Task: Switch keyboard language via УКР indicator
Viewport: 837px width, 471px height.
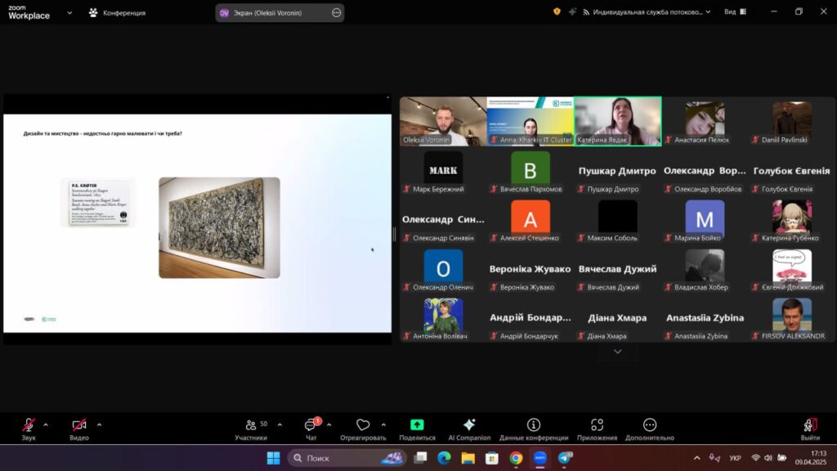Action: (735, 458)
